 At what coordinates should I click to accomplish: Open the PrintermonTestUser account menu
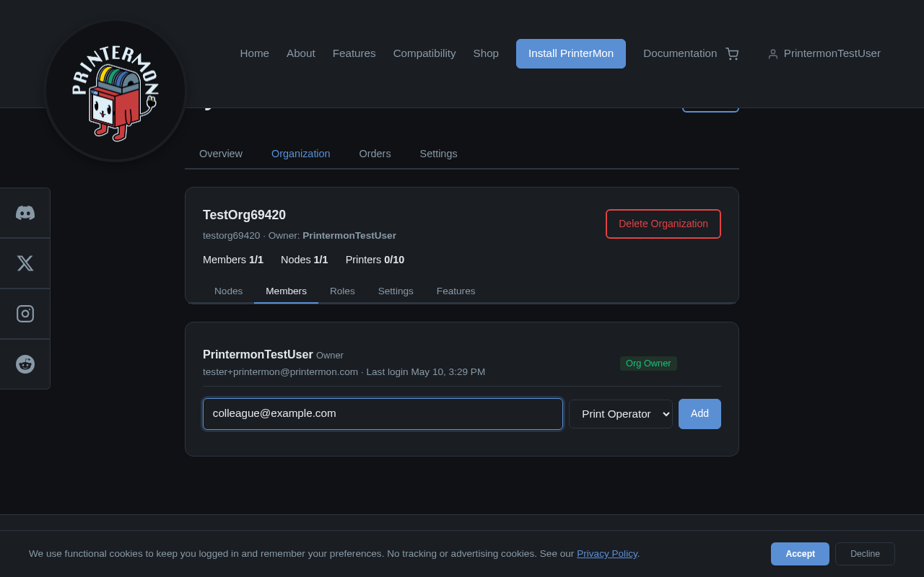pos(824,53)
